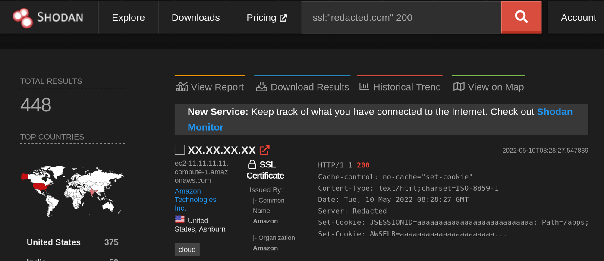
Task: Click the result timestamp 2022-05-10T08:28:27
Action: coord(545,151)
